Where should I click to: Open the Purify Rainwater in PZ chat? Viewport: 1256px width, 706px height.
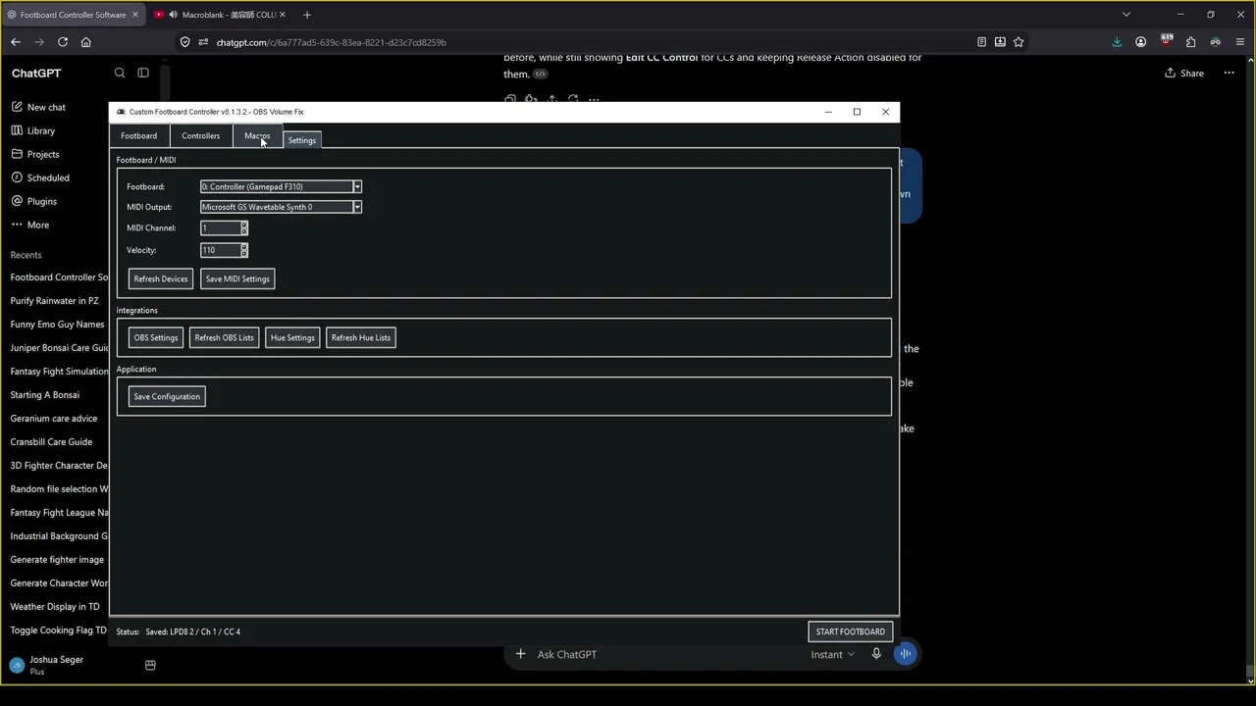click(x=57, y=301)
